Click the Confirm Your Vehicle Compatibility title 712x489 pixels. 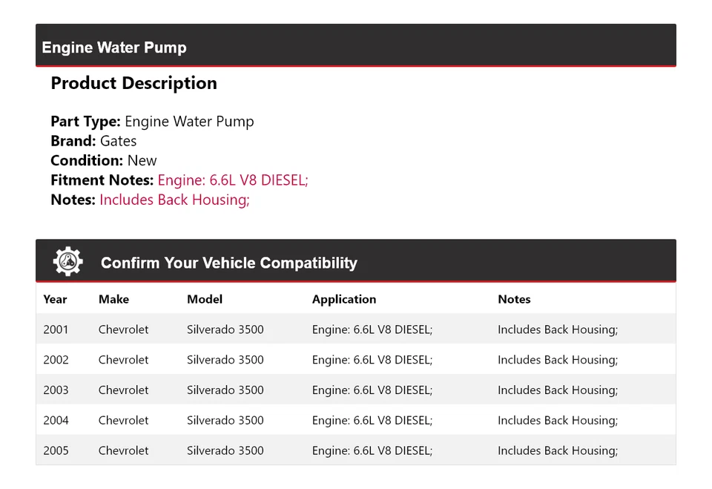[228, 263]
